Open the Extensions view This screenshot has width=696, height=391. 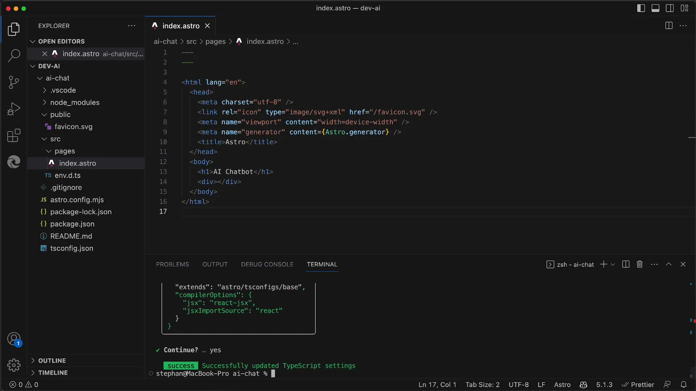[14, 136]
